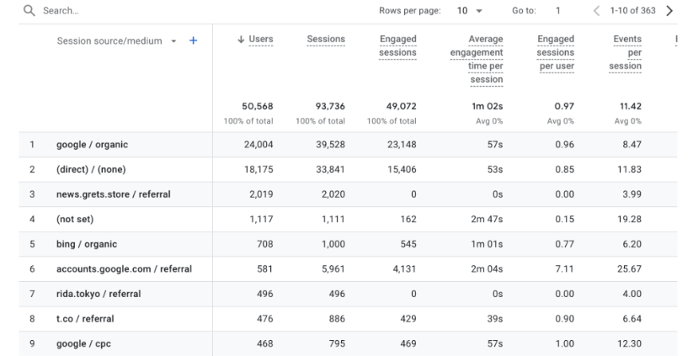The height and width of the screenshot is (356, 693).
Task: Go to previous page of results
Action: pyautogui.click(x=597, y=11)
